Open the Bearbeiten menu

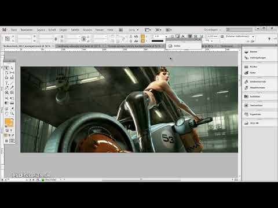(27, 30)
